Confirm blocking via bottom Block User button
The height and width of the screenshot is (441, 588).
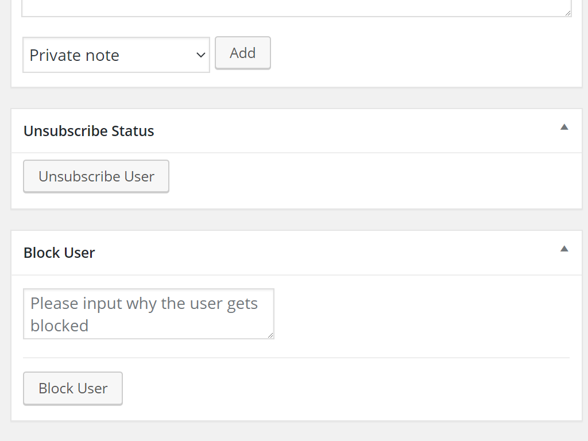(73, 389)
